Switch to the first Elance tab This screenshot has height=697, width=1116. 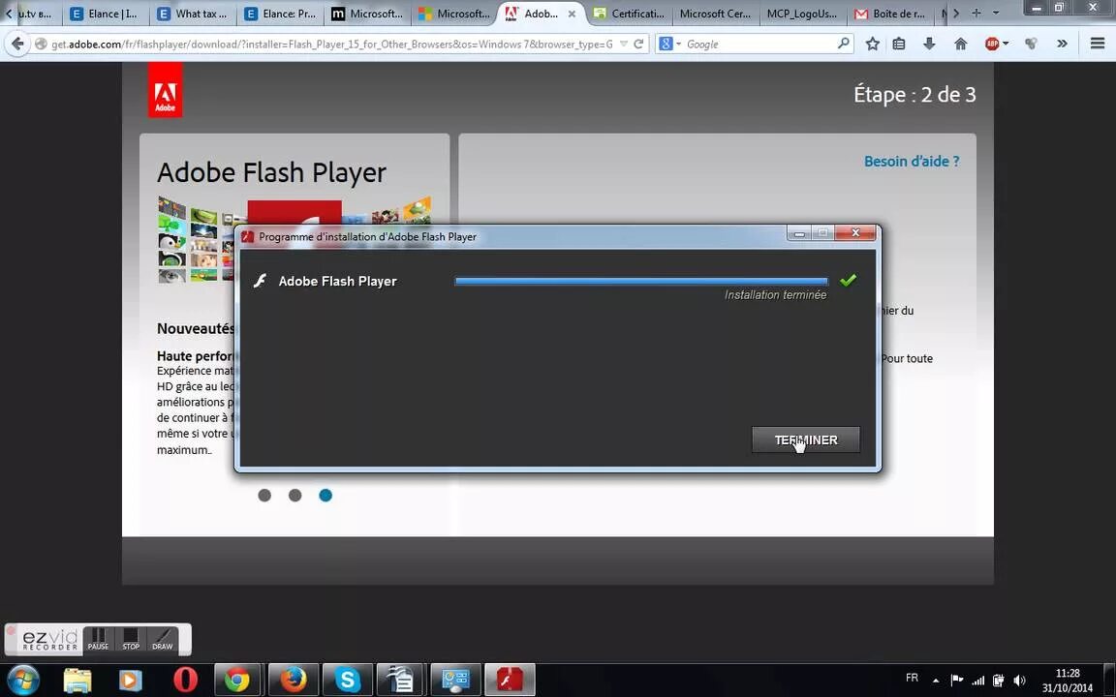click(104, 14)
